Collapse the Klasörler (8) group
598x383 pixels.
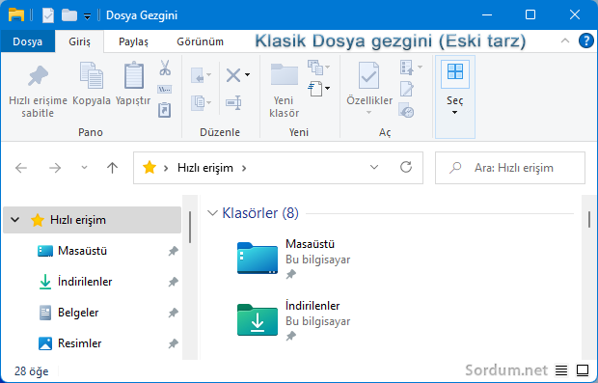click(212, 213)
